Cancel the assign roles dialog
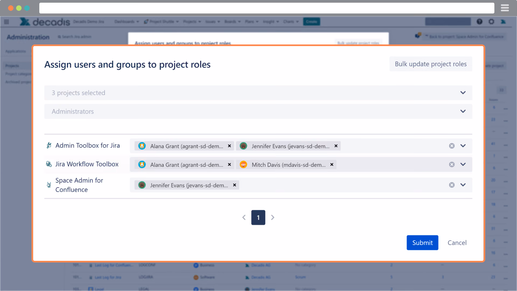Viewport: 517px width, 291px height. (x=457, y=242)
